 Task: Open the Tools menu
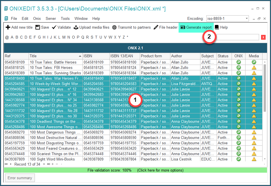point(65,18)
